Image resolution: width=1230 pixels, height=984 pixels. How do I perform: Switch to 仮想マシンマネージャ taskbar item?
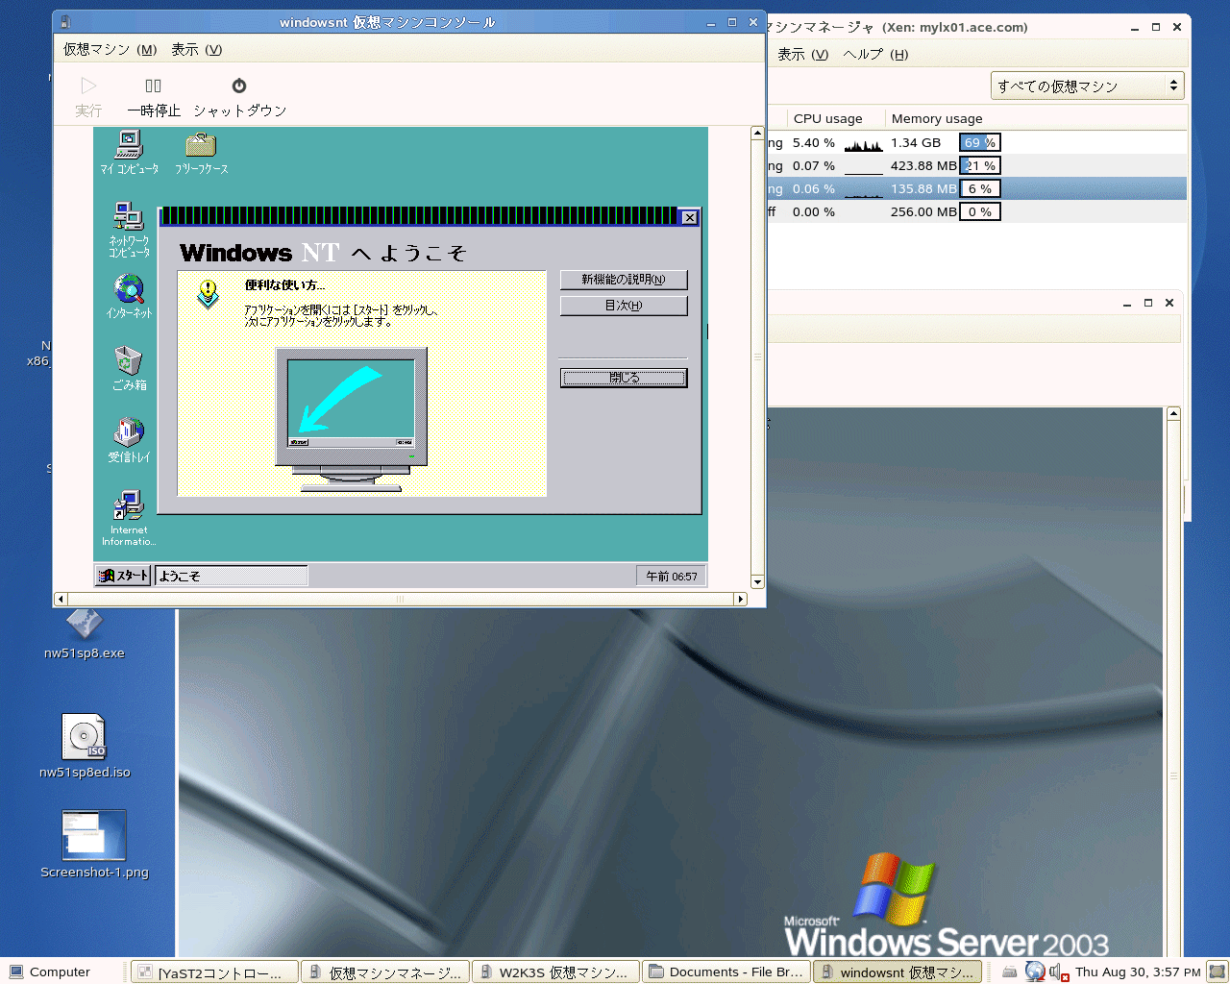[385, 972]
